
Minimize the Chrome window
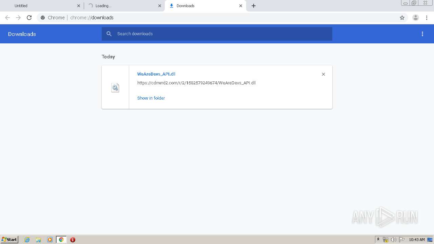tap(406, 3)
